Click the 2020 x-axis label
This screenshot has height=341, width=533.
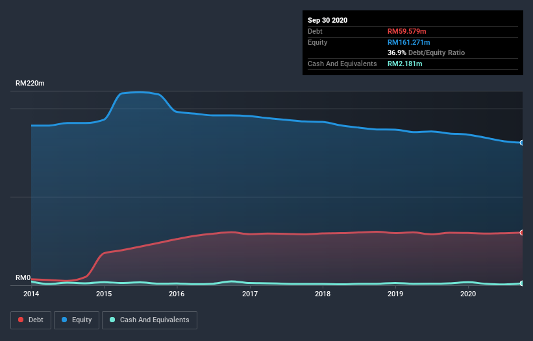pos(468,294)
